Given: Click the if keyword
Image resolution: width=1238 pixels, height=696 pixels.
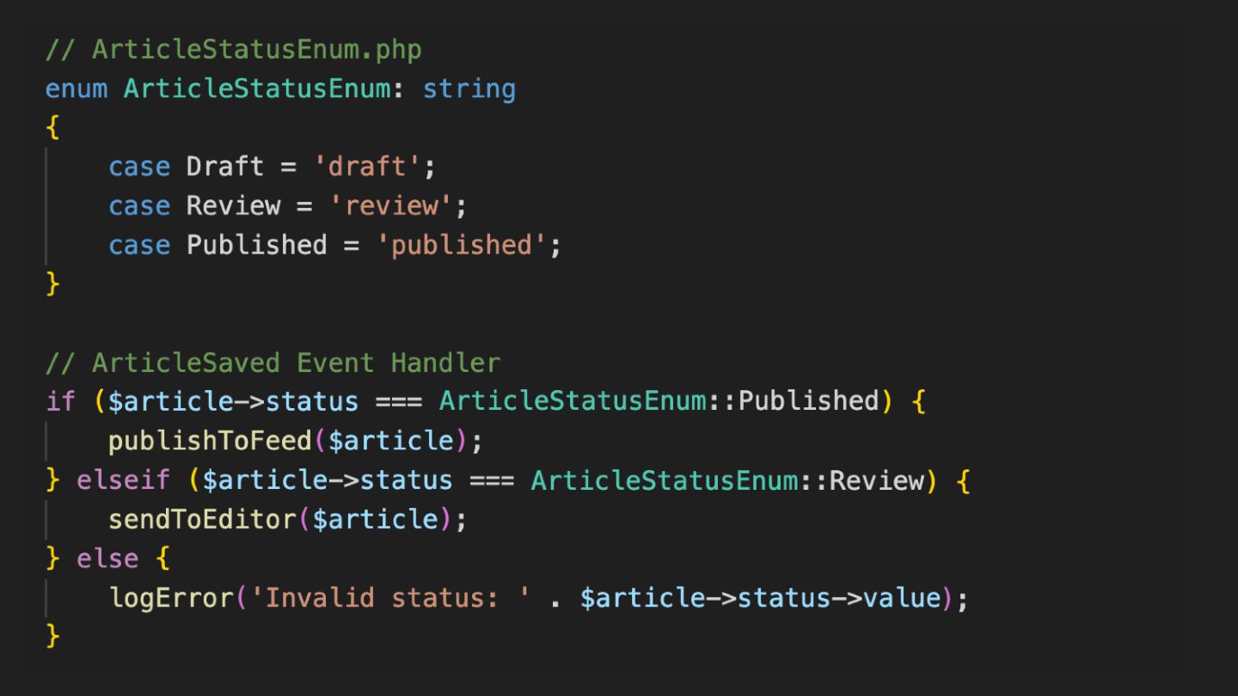Looking at the screenshot, I should pos(60,401).
